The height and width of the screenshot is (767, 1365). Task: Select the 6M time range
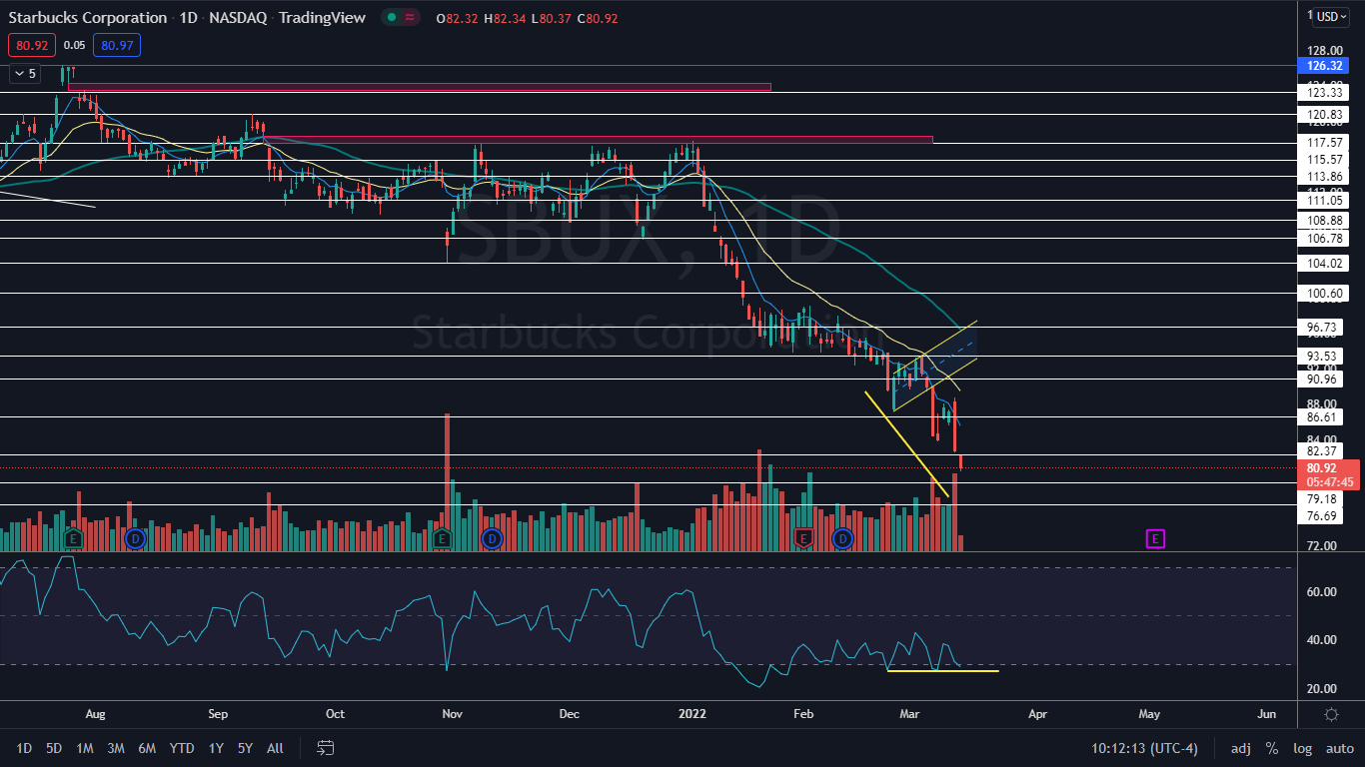147,748
